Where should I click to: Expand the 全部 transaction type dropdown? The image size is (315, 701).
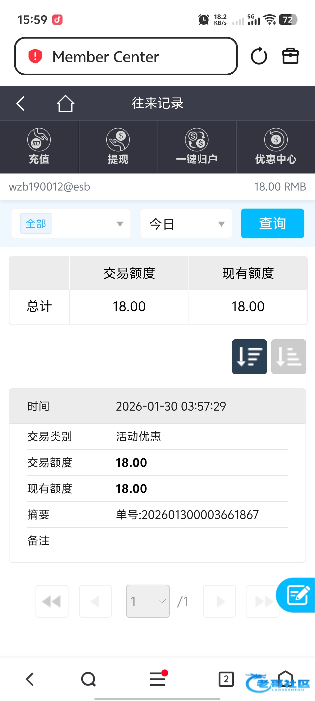[x=71, y=224]
